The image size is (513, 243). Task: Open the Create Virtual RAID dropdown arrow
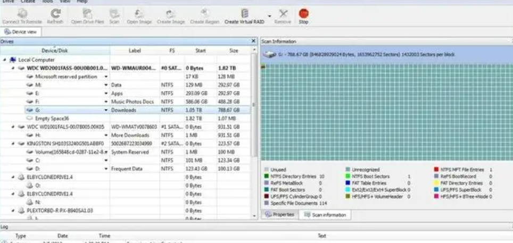coord(269,16)
